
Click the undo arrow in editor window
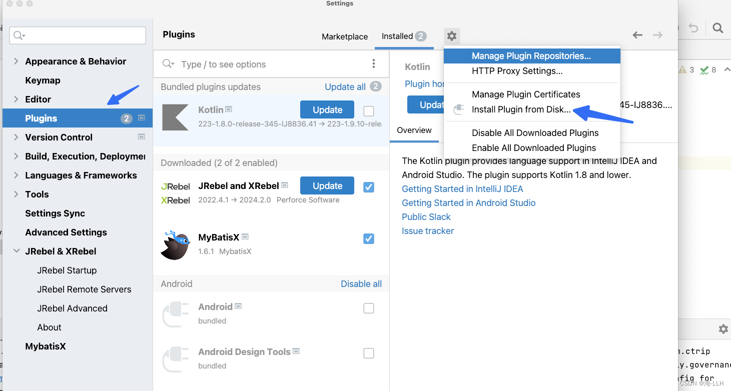click(x=693, y=28)
